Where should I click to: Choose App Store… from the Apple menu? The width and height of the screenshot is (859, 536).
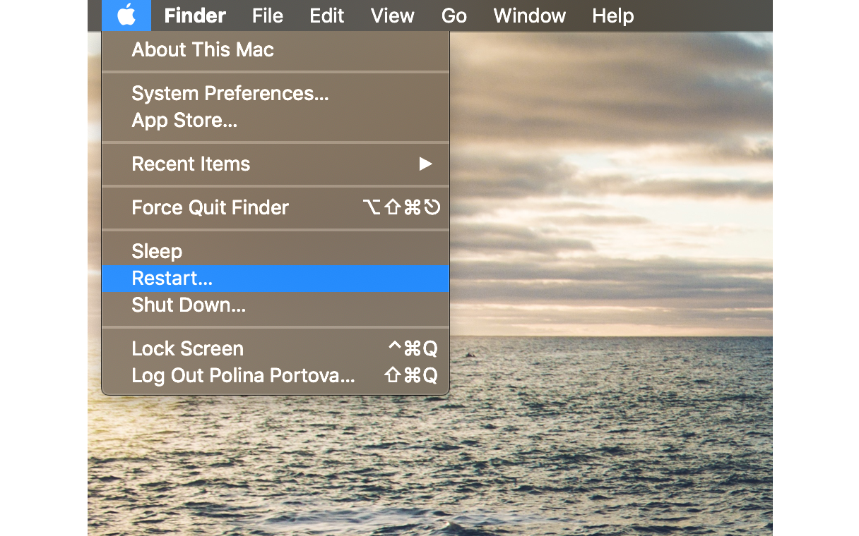(x=276, y=121)
